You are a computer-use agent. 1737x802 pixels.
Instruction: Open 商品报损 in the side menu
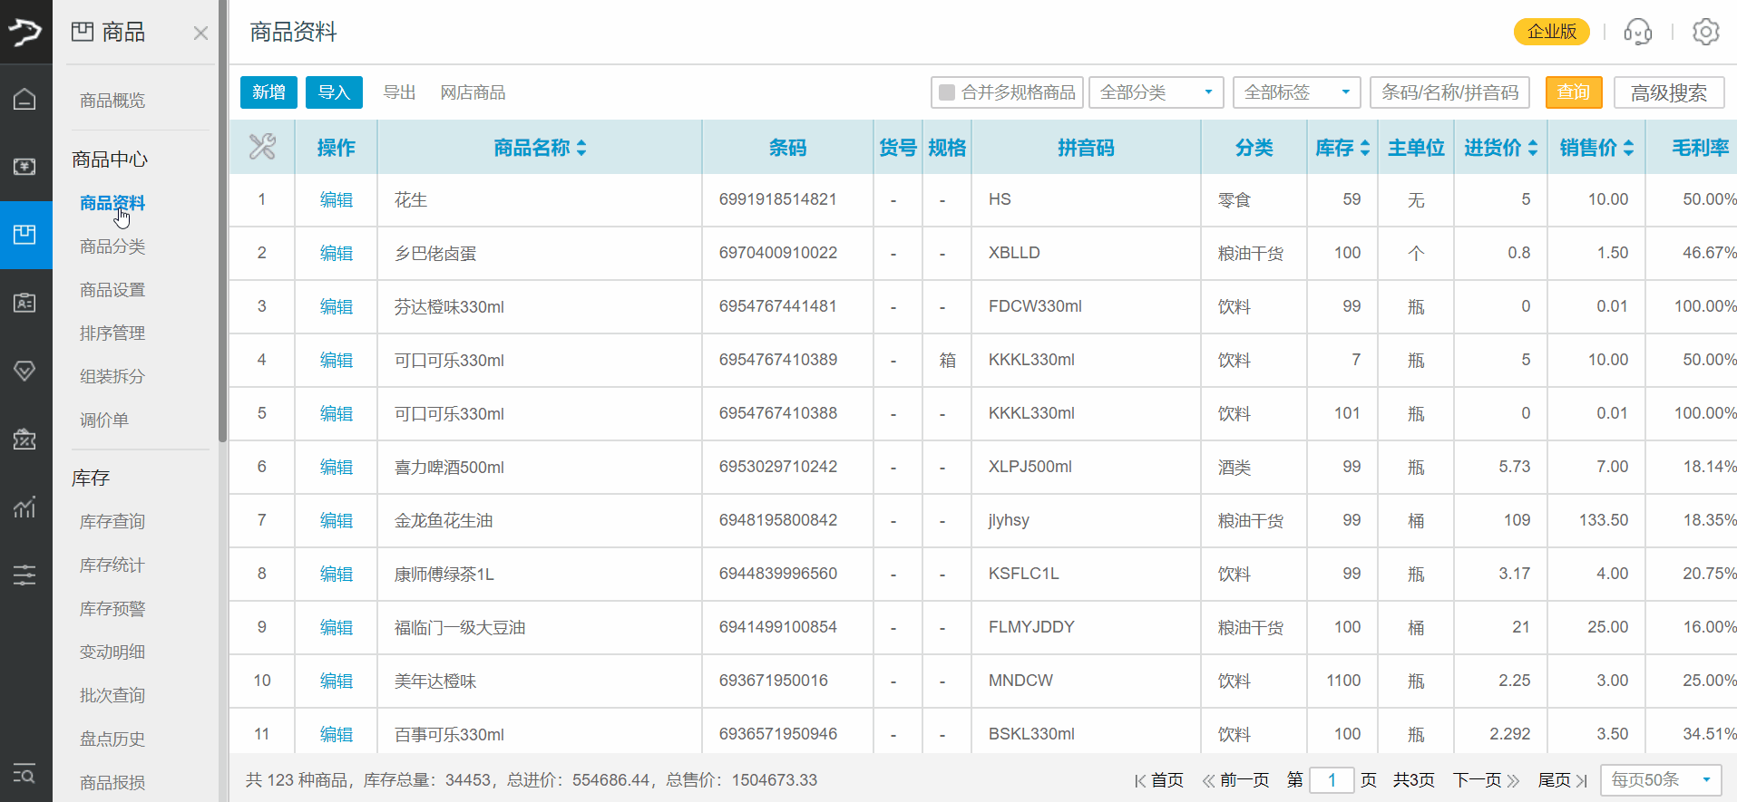point(112,783)
